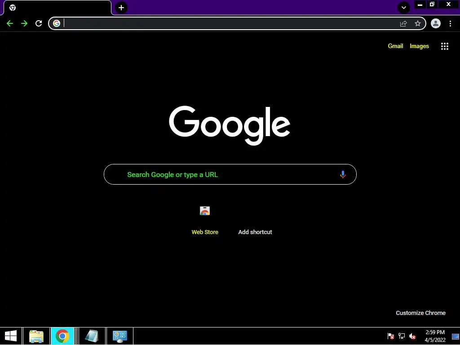This screenshot has height=345, width=460.
Task: Click the show desktop icon in tray
Action: click(x=456, y=336)
